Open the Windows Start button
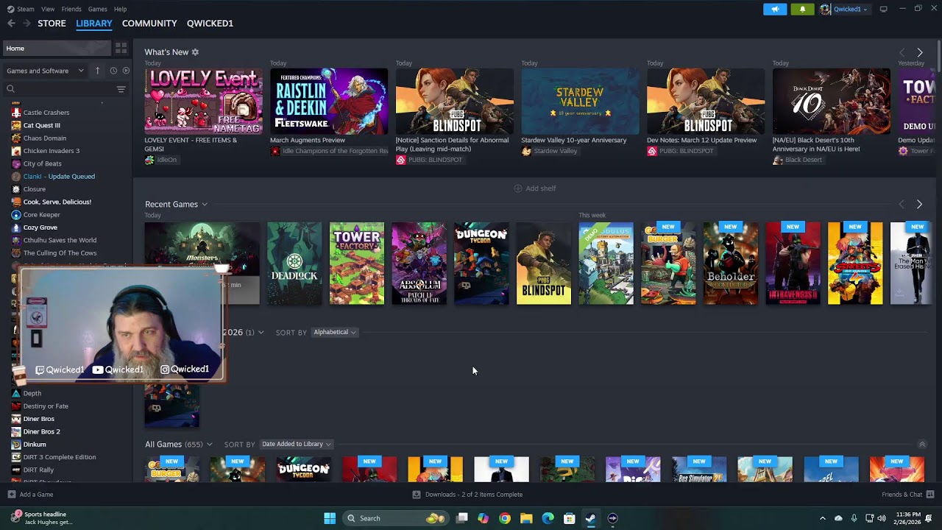Screen dimensions: 942x530 (330, 518)
